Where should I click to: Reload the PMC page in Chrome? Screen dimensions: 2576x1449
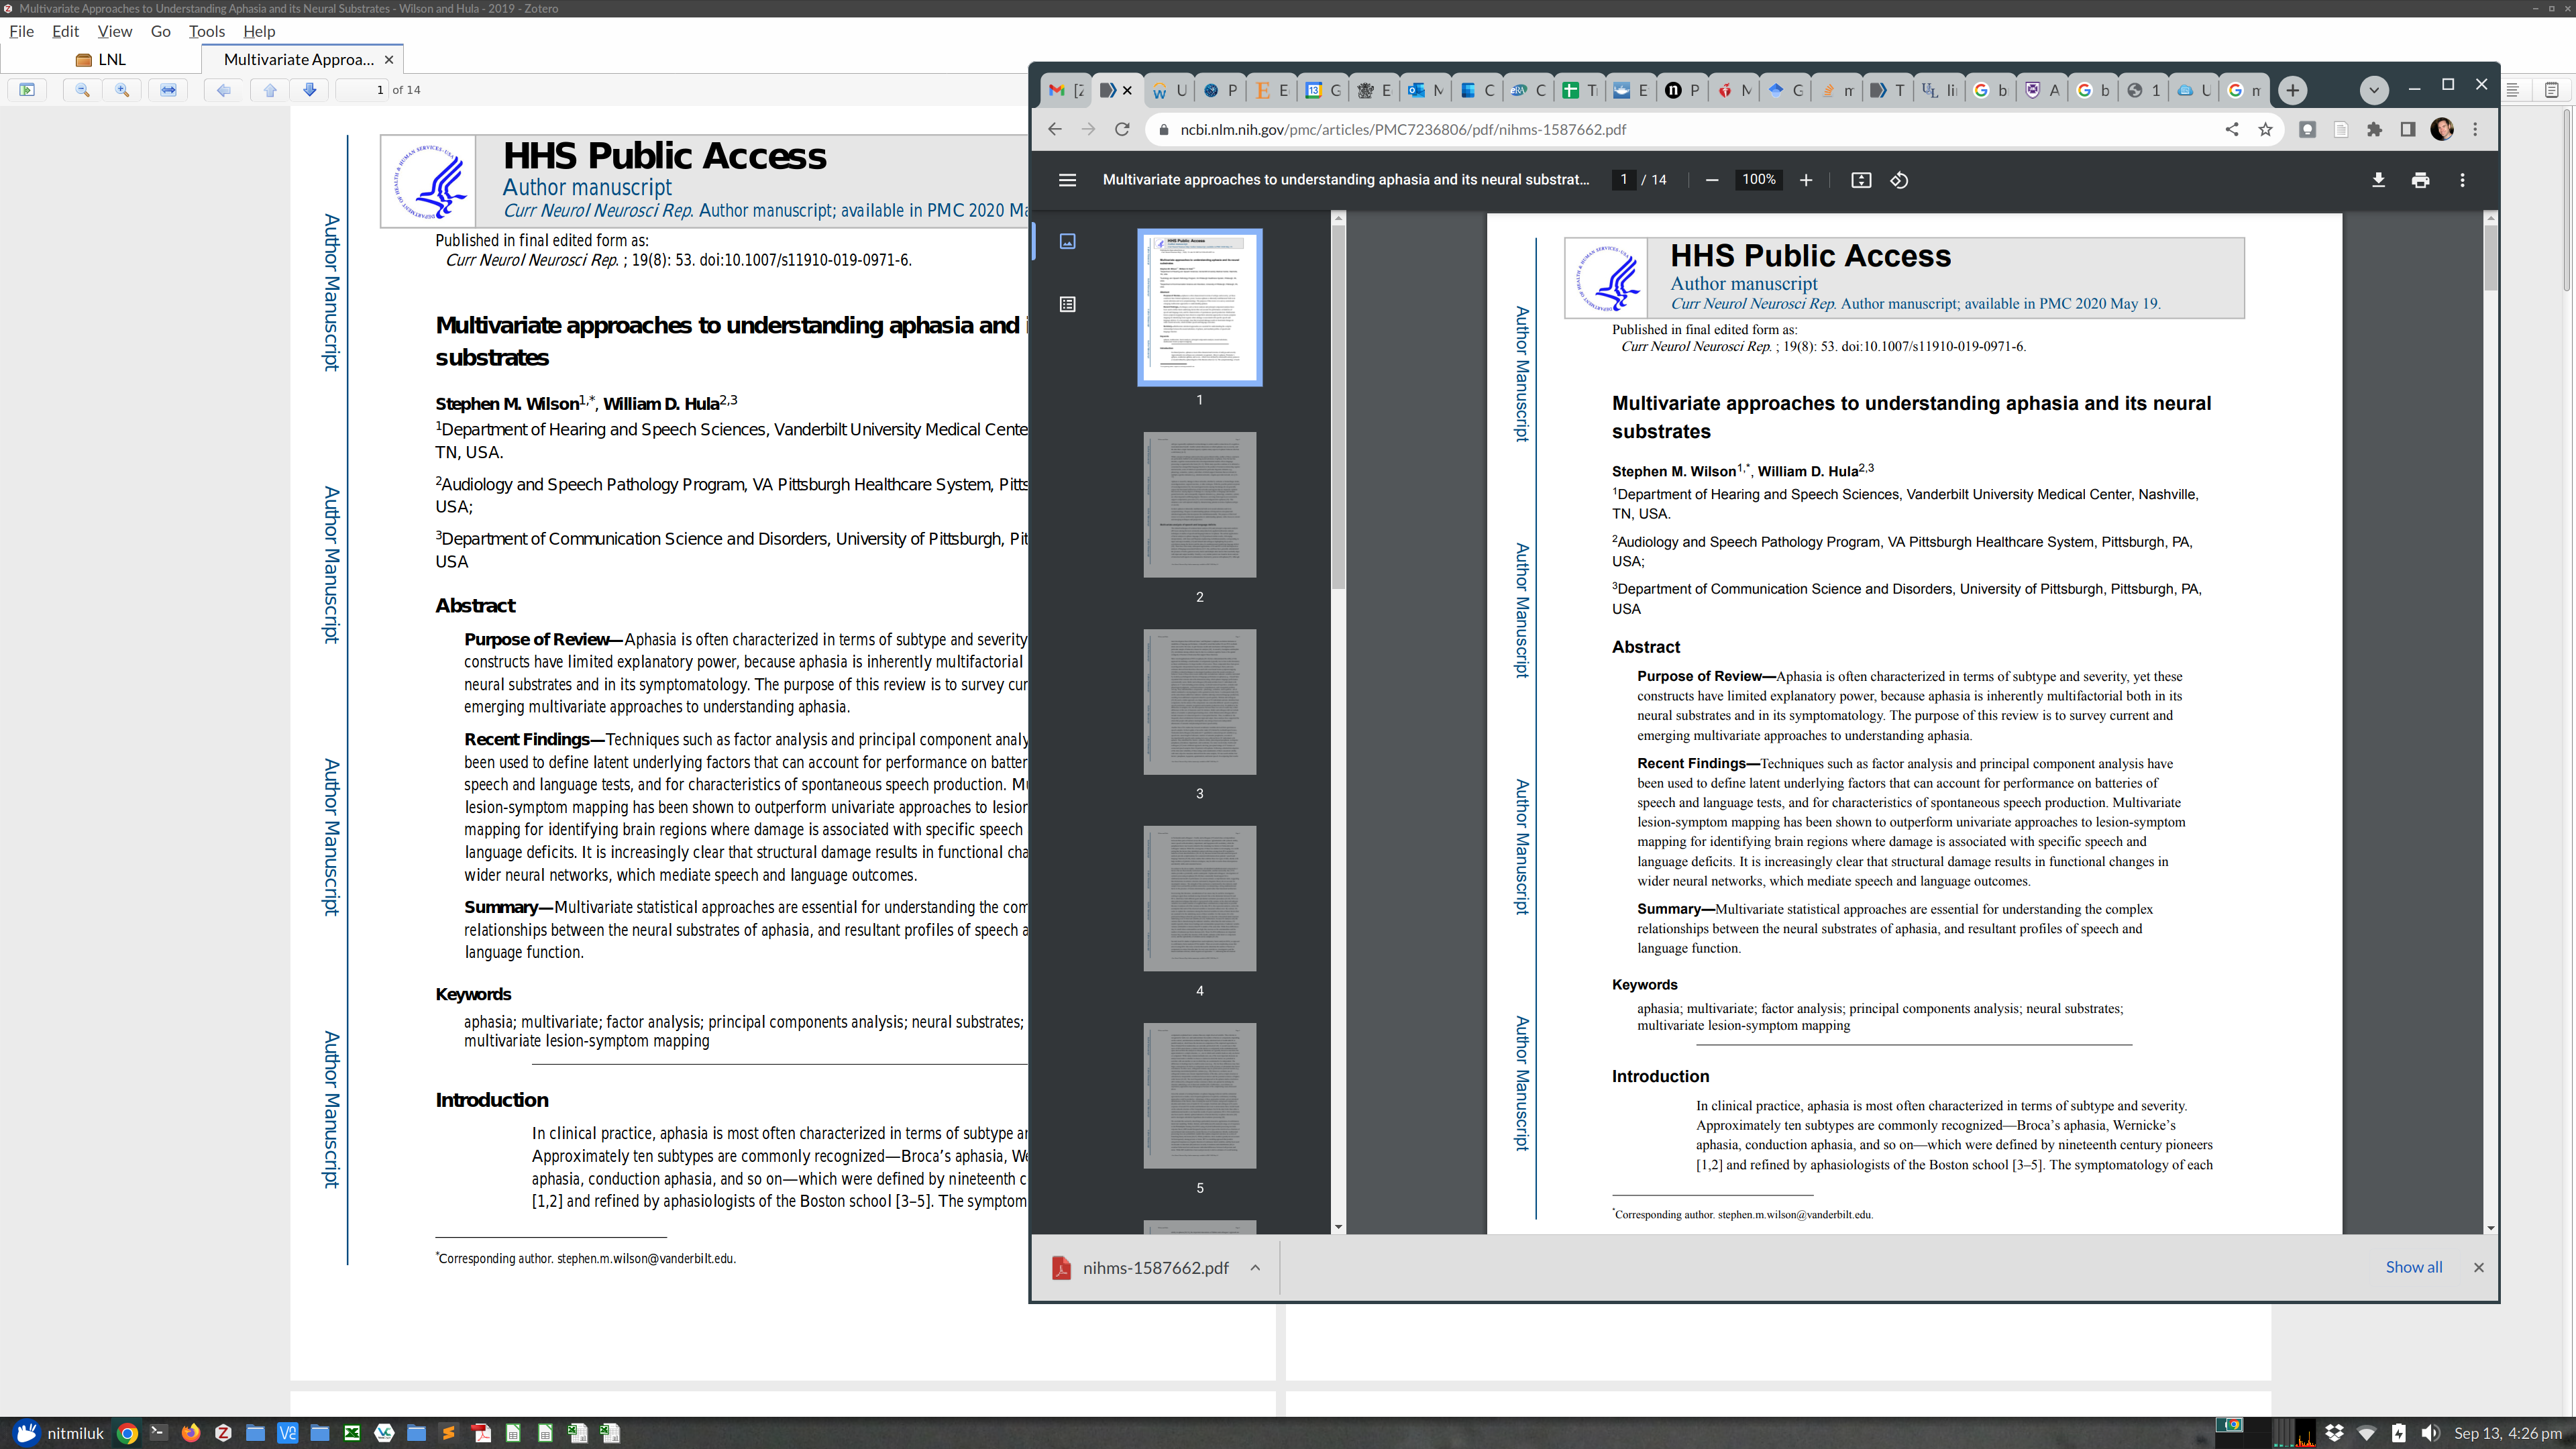pyautogui.click(x=1122, y=129)
